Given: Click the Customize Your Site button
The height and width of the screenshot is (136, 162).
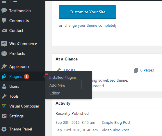Looking at the screenshot, I should 88,12.
